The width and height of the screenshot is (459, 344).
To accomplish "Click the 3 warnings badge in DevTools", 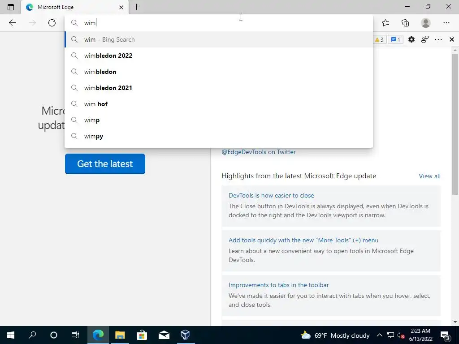I will (379, 39).
